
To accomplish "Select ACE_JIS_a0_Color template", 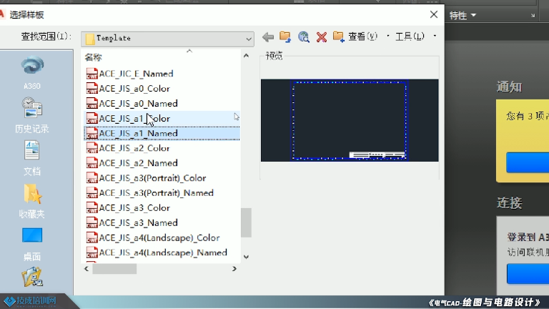I will click(x=134, y=88).
